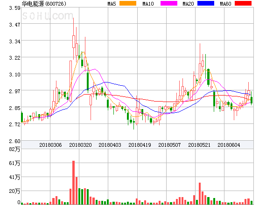Click the MA20 legend label
280x205 pixels.
pos(188,4)
